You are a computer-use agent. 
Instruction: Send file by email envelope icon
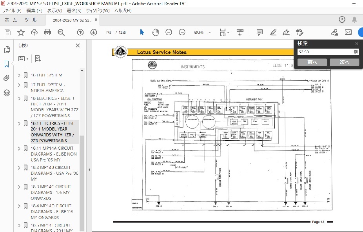click(348, 33)
